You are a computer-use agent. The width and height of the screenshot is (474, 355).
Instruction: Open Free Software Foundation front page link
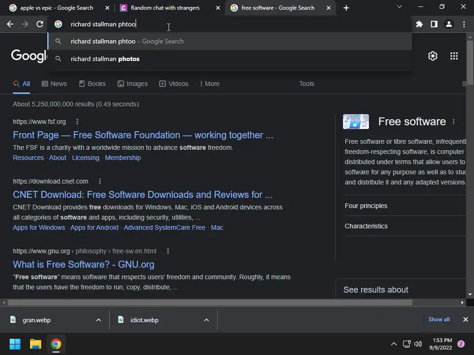[x=143, y=135]
